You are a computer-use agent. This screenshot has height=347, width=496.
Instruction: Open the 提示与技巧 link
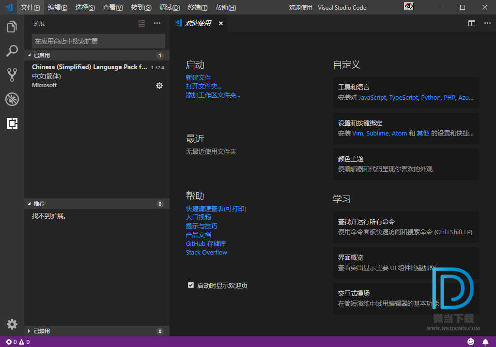tap(201, 226)
